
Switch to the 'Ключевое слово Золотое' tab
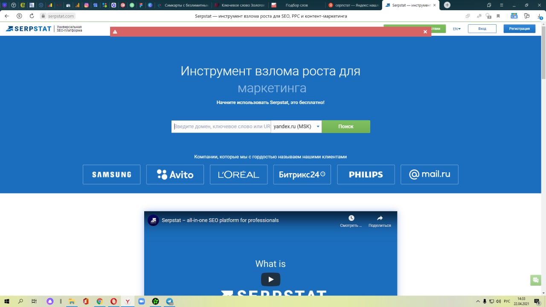[x=240, y=5]
